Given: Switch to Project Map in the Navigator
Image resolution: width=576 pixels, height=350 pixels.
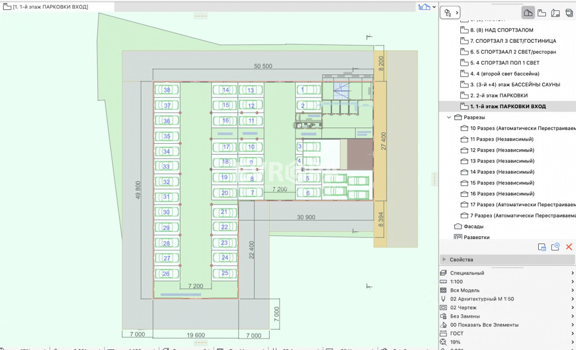Looking at the screenshot, I should click(x=528, y=13).
